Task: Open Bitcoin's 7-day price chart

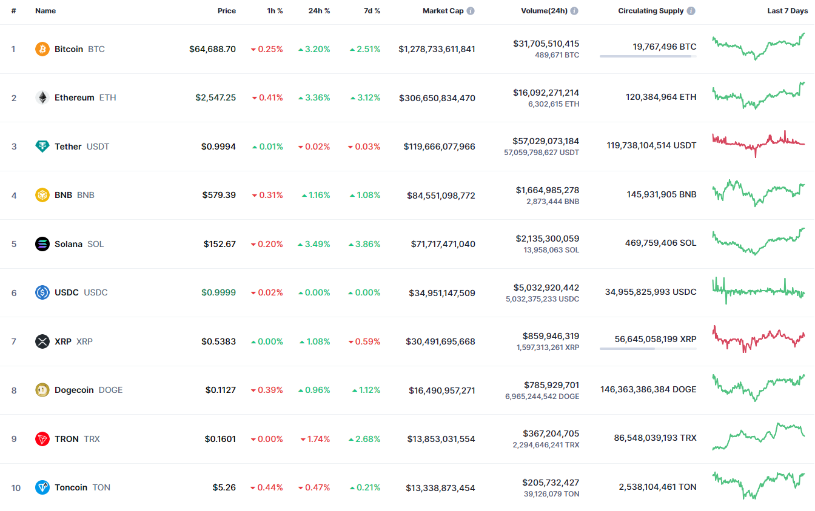Action: point(759,47)
